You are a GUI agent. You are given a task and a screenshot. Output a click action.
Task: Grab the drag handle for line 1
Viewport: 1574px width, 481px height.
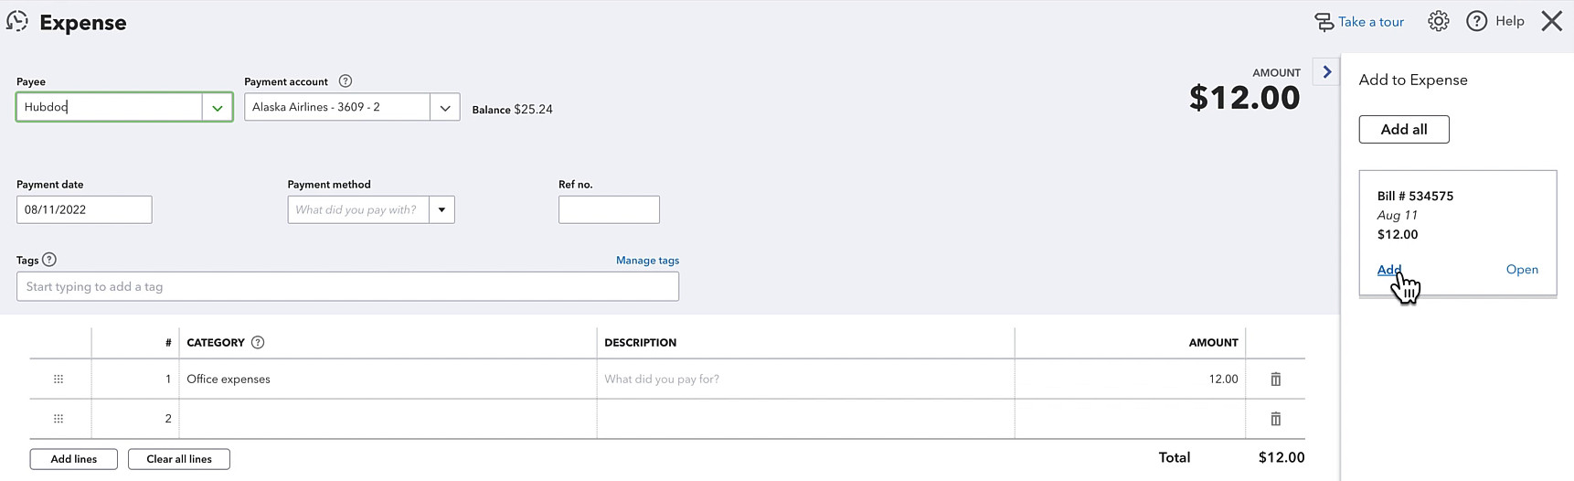coord(58,379)
